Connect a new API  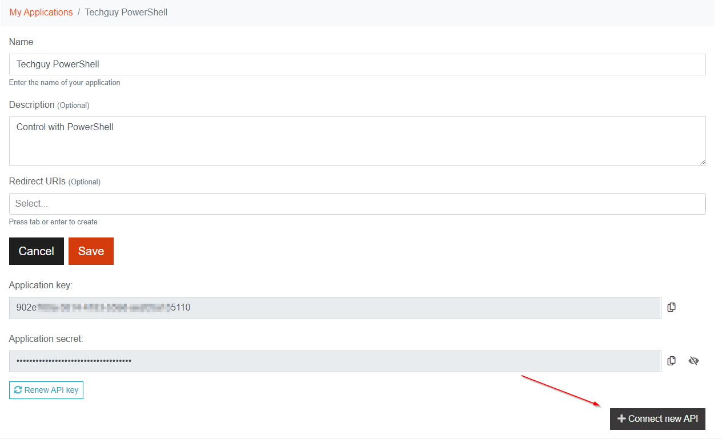click(657, 419)
